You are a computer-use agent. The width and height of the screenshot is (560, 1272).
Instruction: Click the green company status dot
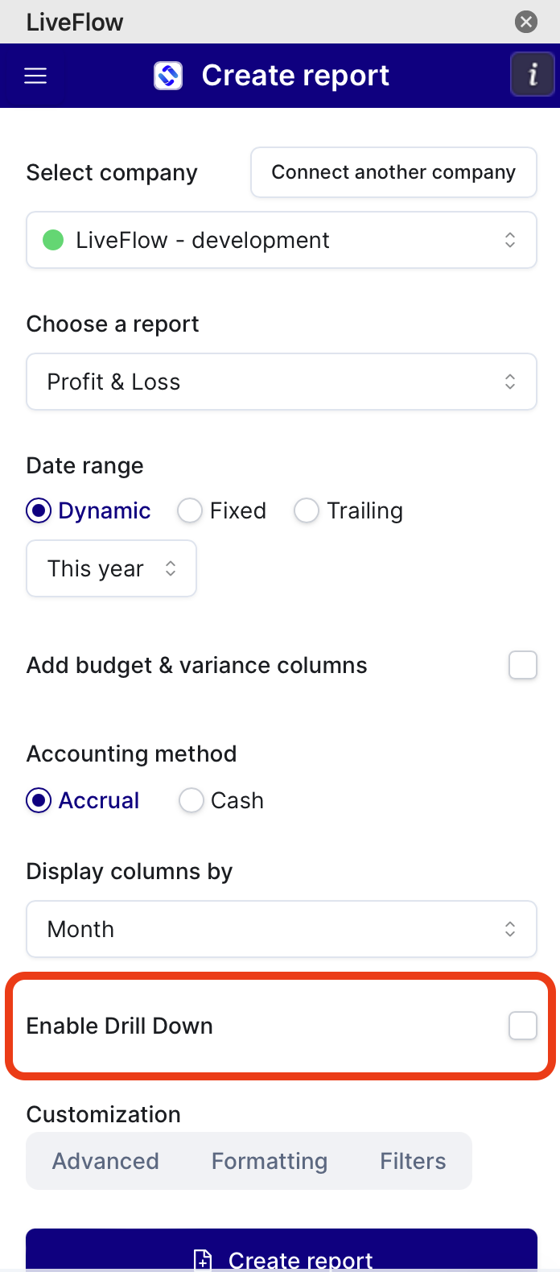coord(53,240)
